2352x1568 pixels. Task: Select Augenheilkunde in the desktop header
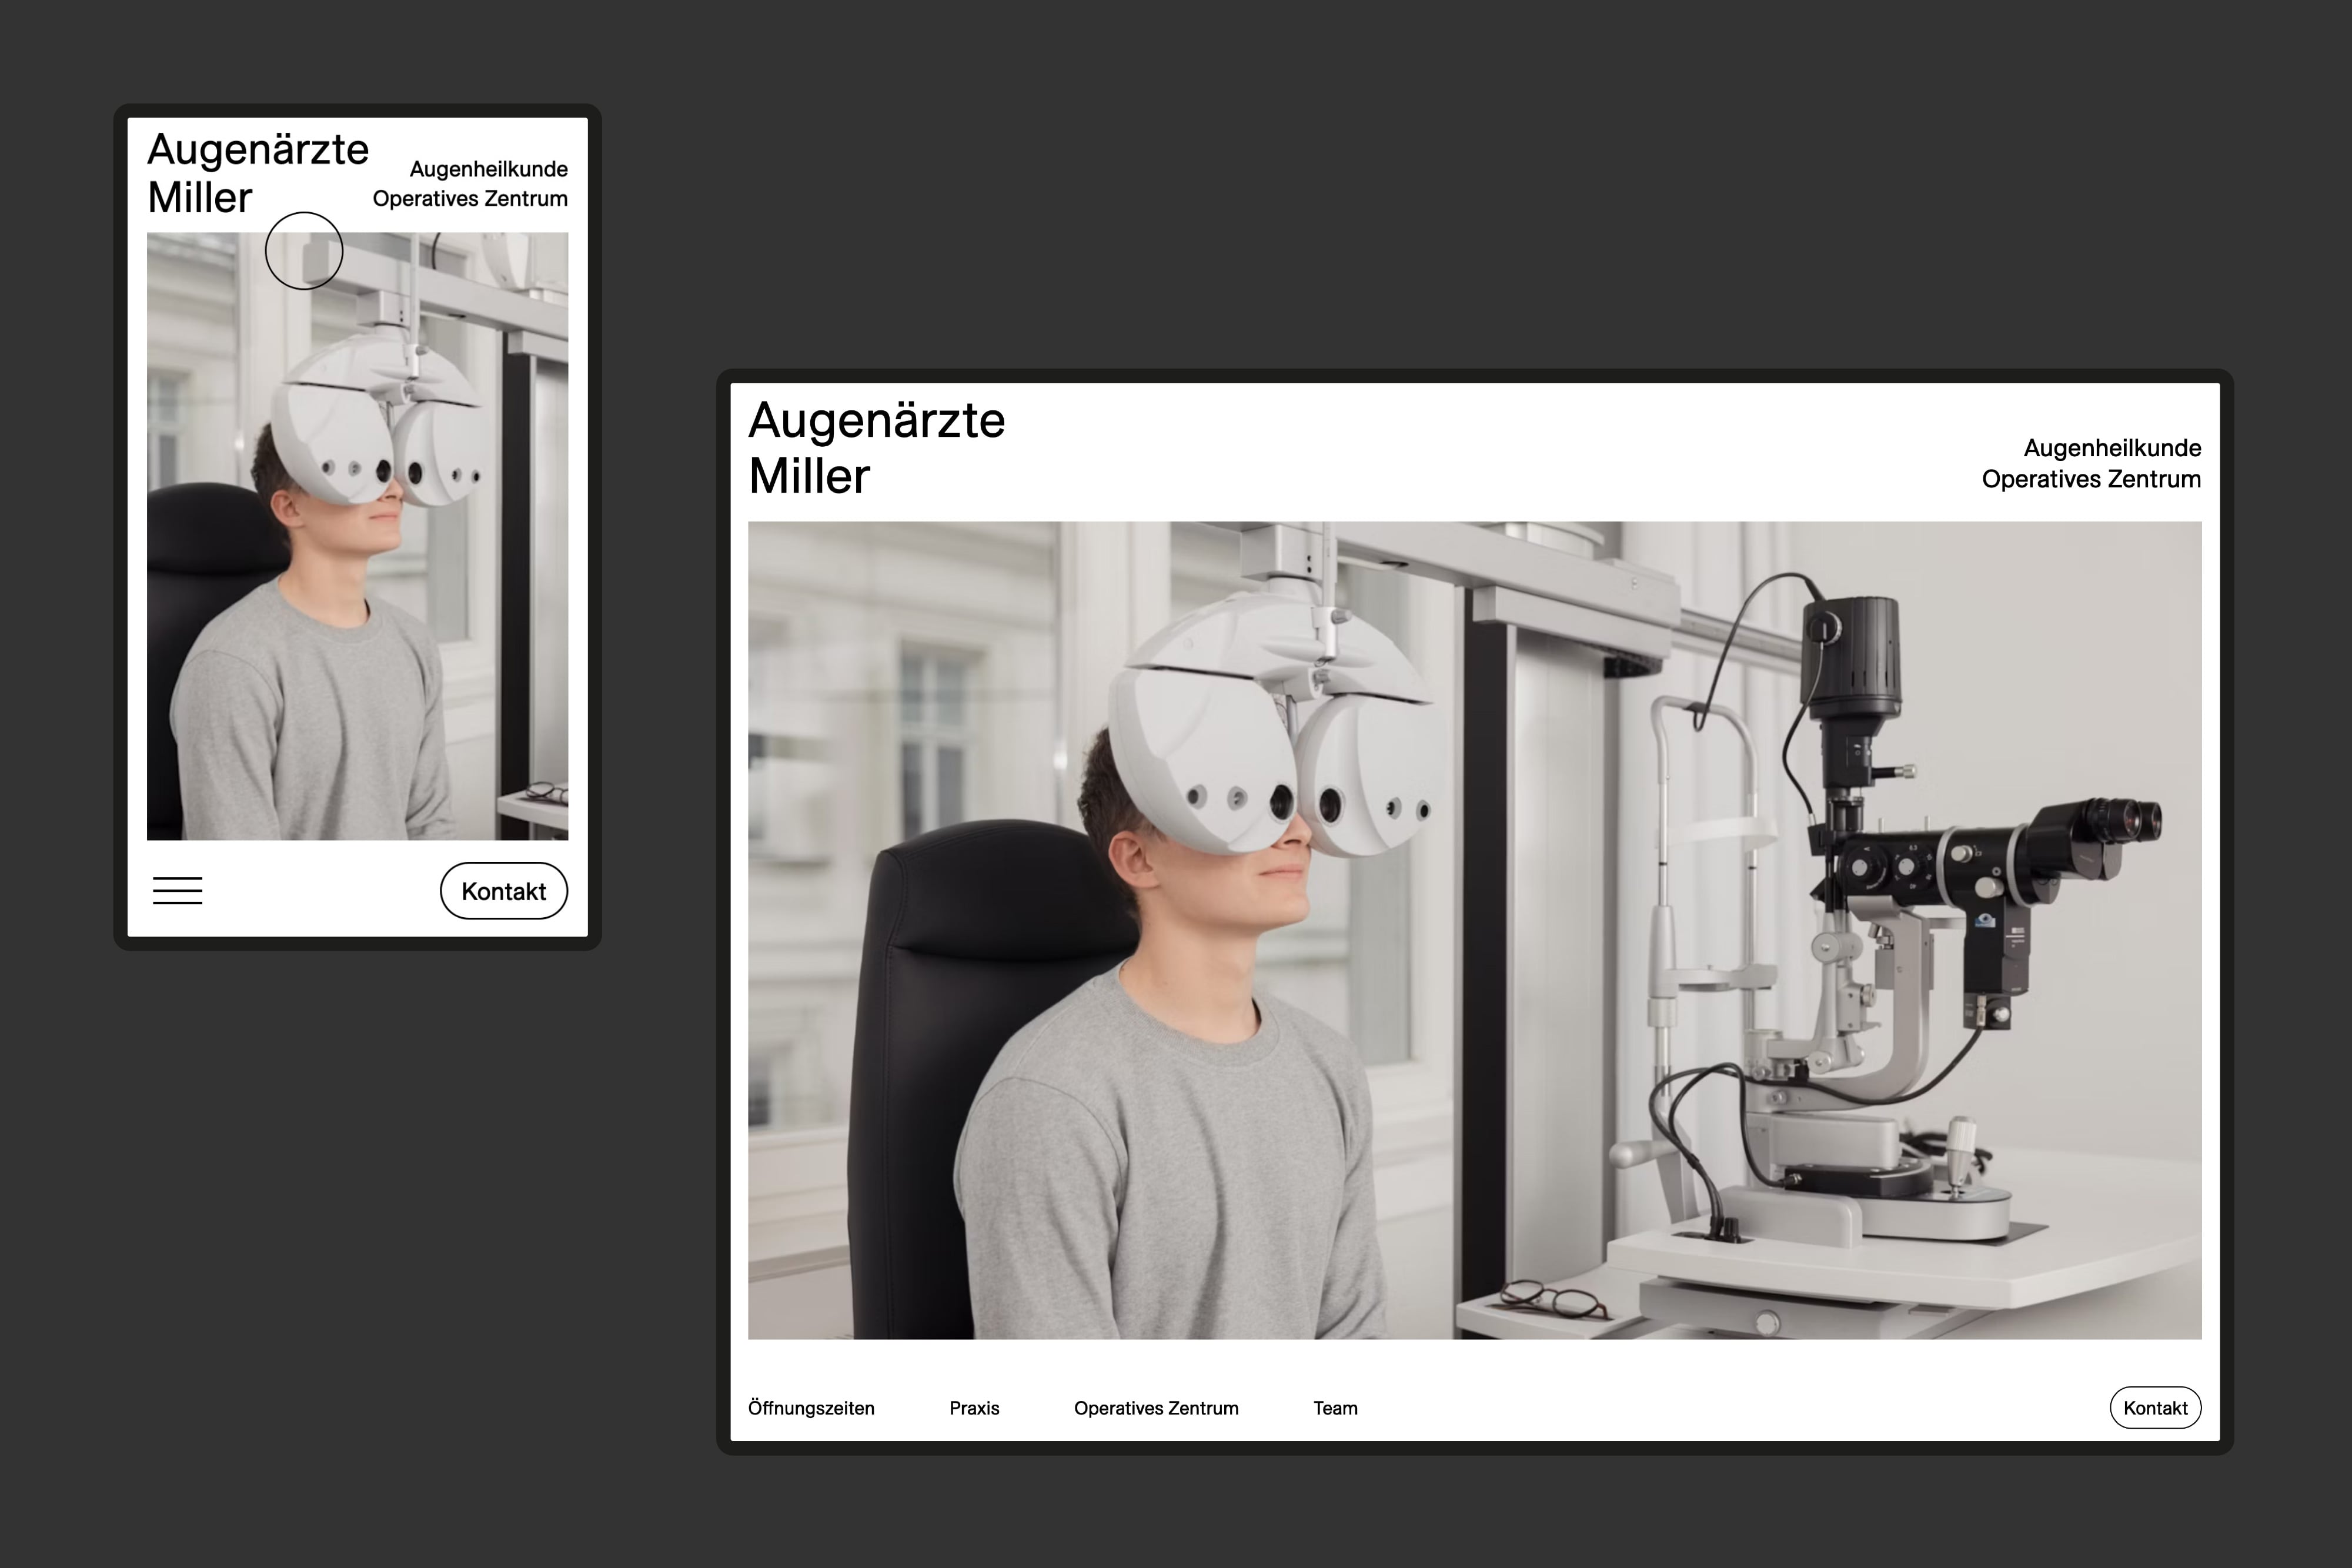pos(2112,448)
